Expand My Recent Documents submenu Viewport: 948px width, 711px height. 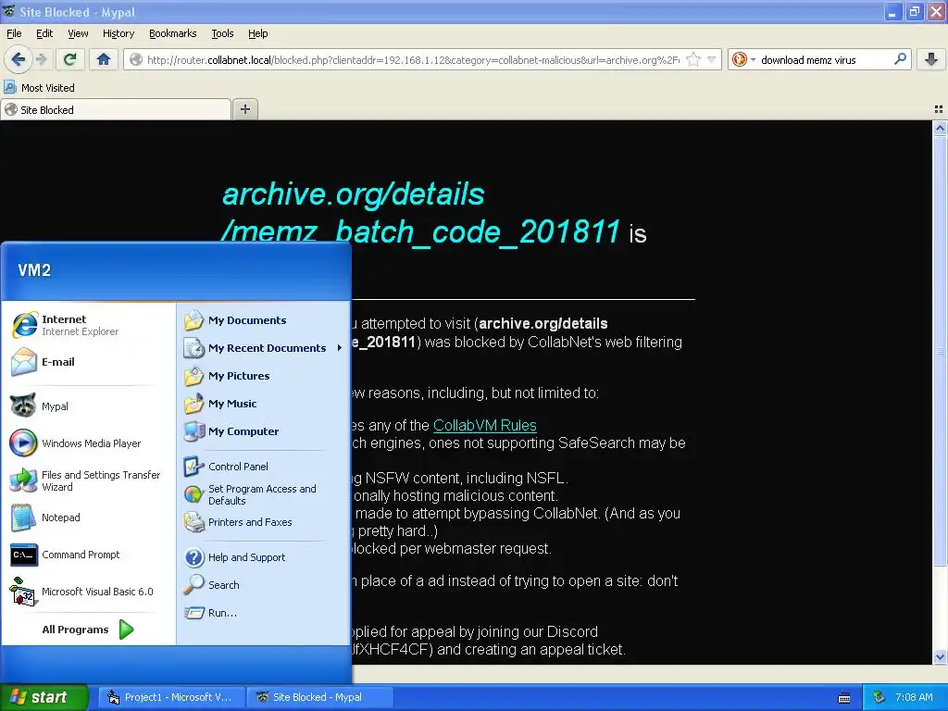(x=264, y=348)
